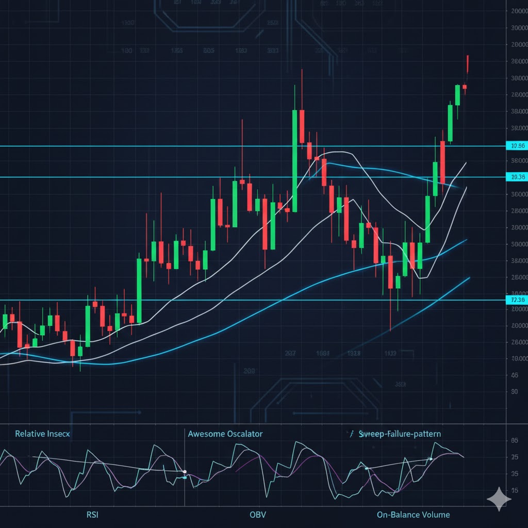
Task: Select the 72.38 price tag
Action: [x=517, y=300]
